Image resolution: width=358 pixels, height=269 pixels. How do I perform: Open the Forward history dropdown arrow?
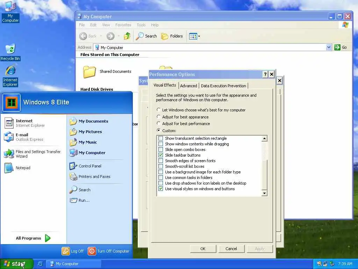click(119, 36)
